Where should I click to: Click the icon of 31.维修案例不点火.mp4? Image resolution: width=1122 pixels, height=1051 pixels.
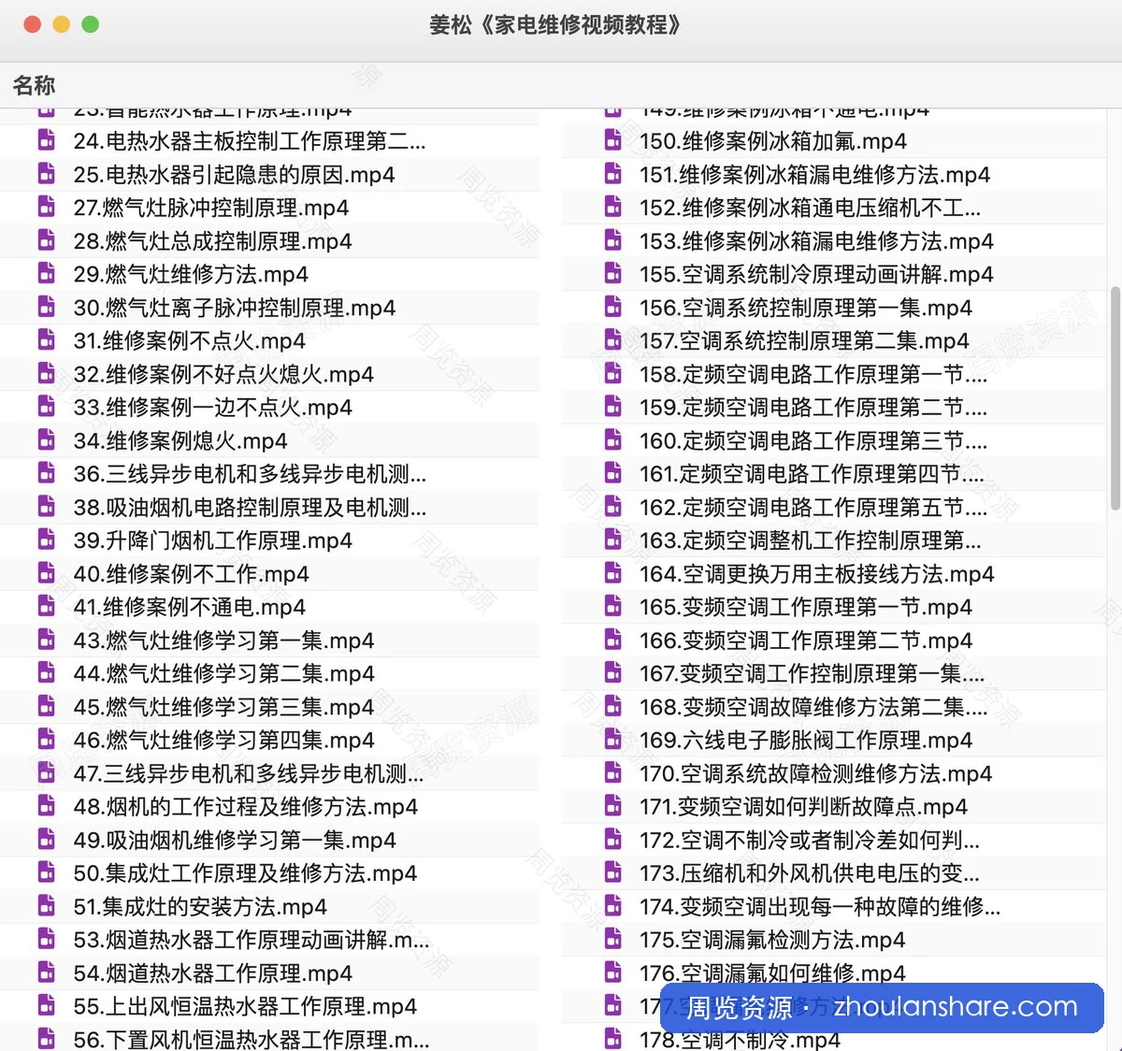pyautogui.click(x=46, y=339)
